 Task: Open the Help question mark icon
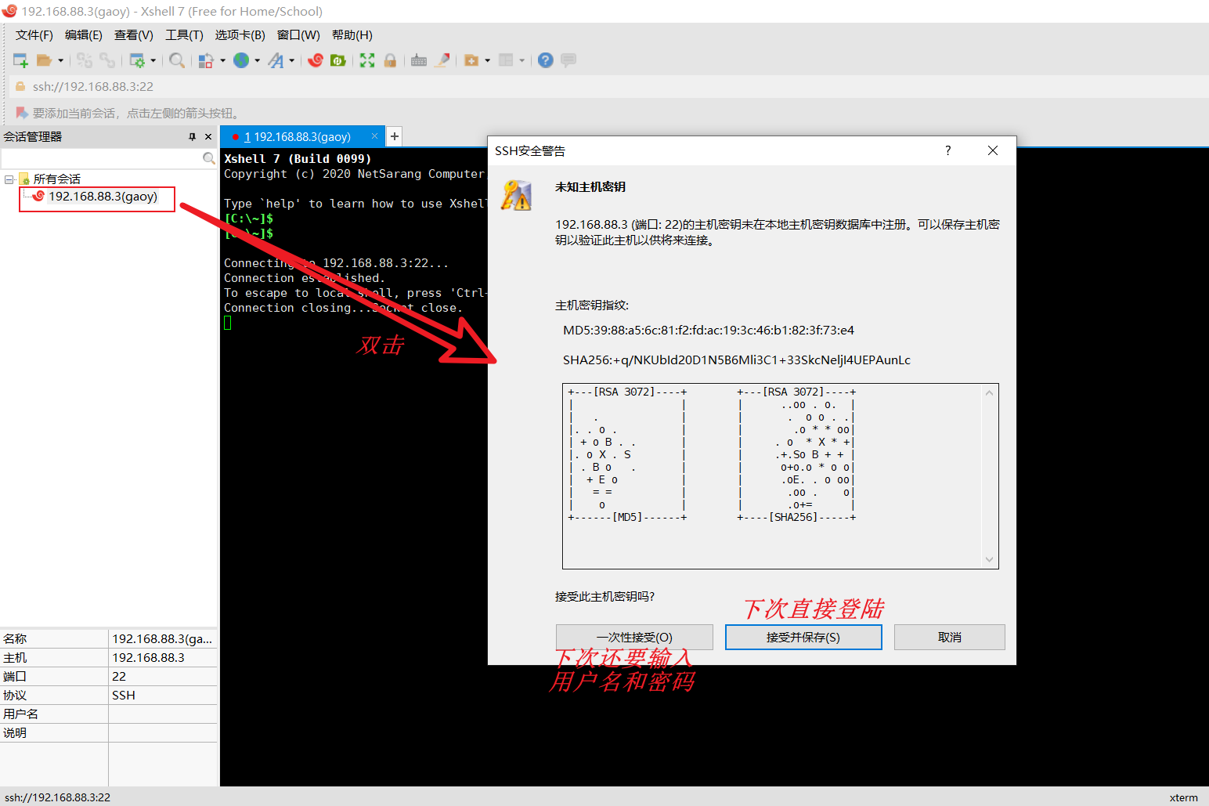[546, 60]
